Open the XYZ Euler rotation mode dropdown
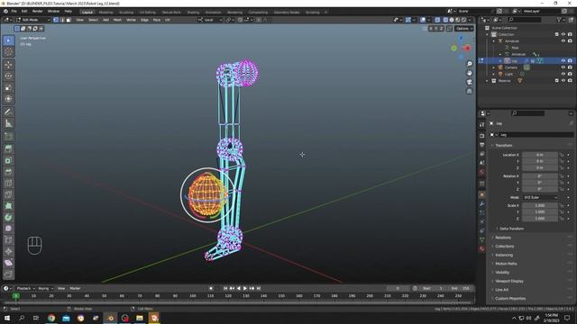Viewport: 577px width, 324px height. [540, 197]
